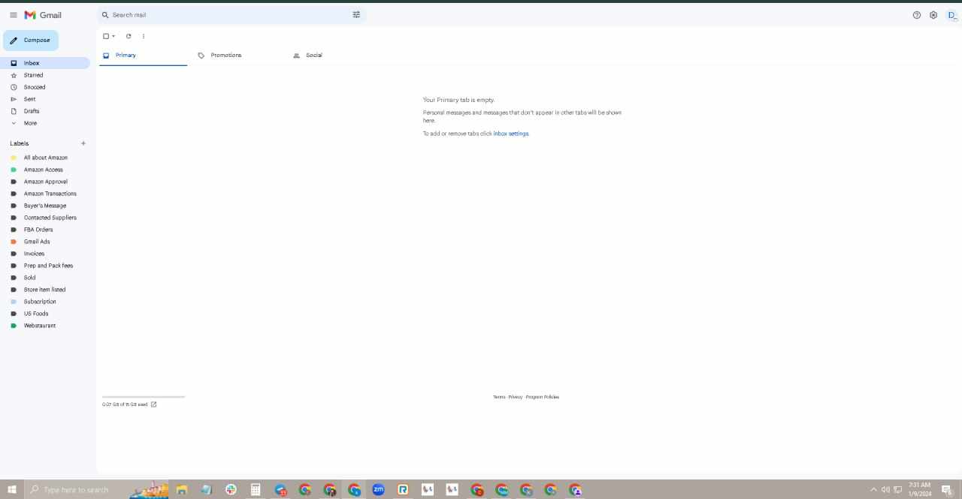This screenshot has height=499, width=962.
Task: Open File Explorer from the taskbar
Action: (x=181, y=490)
